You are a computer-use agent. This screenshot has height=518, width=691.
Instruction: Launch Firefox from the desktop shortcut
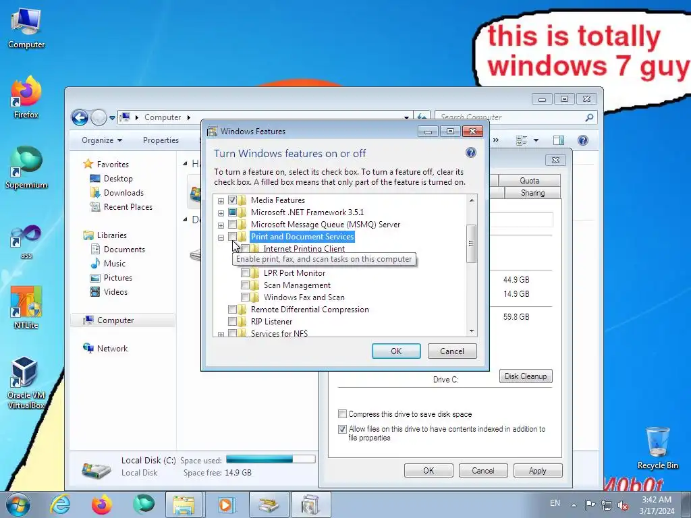pyautogui.click(x=26, y=97)
